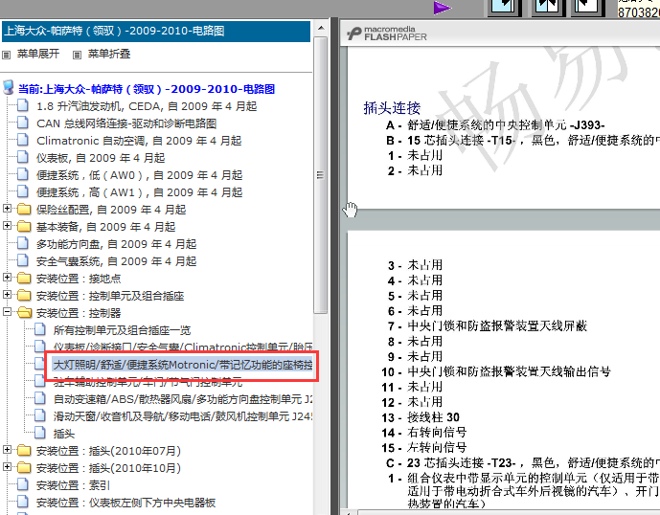The image size is (660, 515).
Task: Click the 插头连接 heading in the document
Action: click(x=392, y=108)
